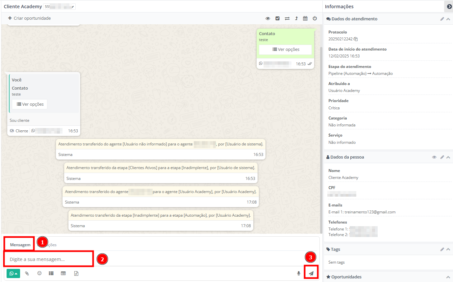453x282 pixels.
Task: Click Criar oportunidade
Action: 29,18
